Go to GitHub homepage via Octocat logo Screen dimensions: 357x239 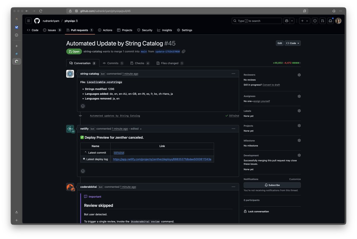pyautogui.click(x=37, y=21)
